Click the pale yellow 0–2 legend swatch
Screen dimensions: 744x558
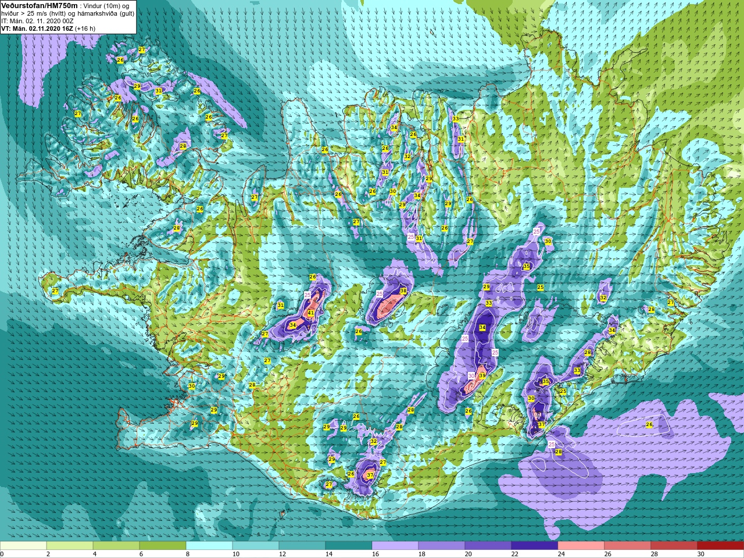point(23,546)
